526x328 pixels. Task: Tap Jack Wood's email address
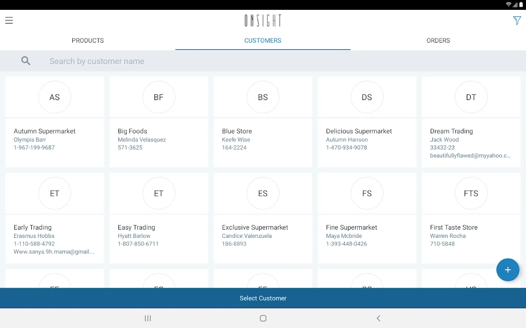470,155
